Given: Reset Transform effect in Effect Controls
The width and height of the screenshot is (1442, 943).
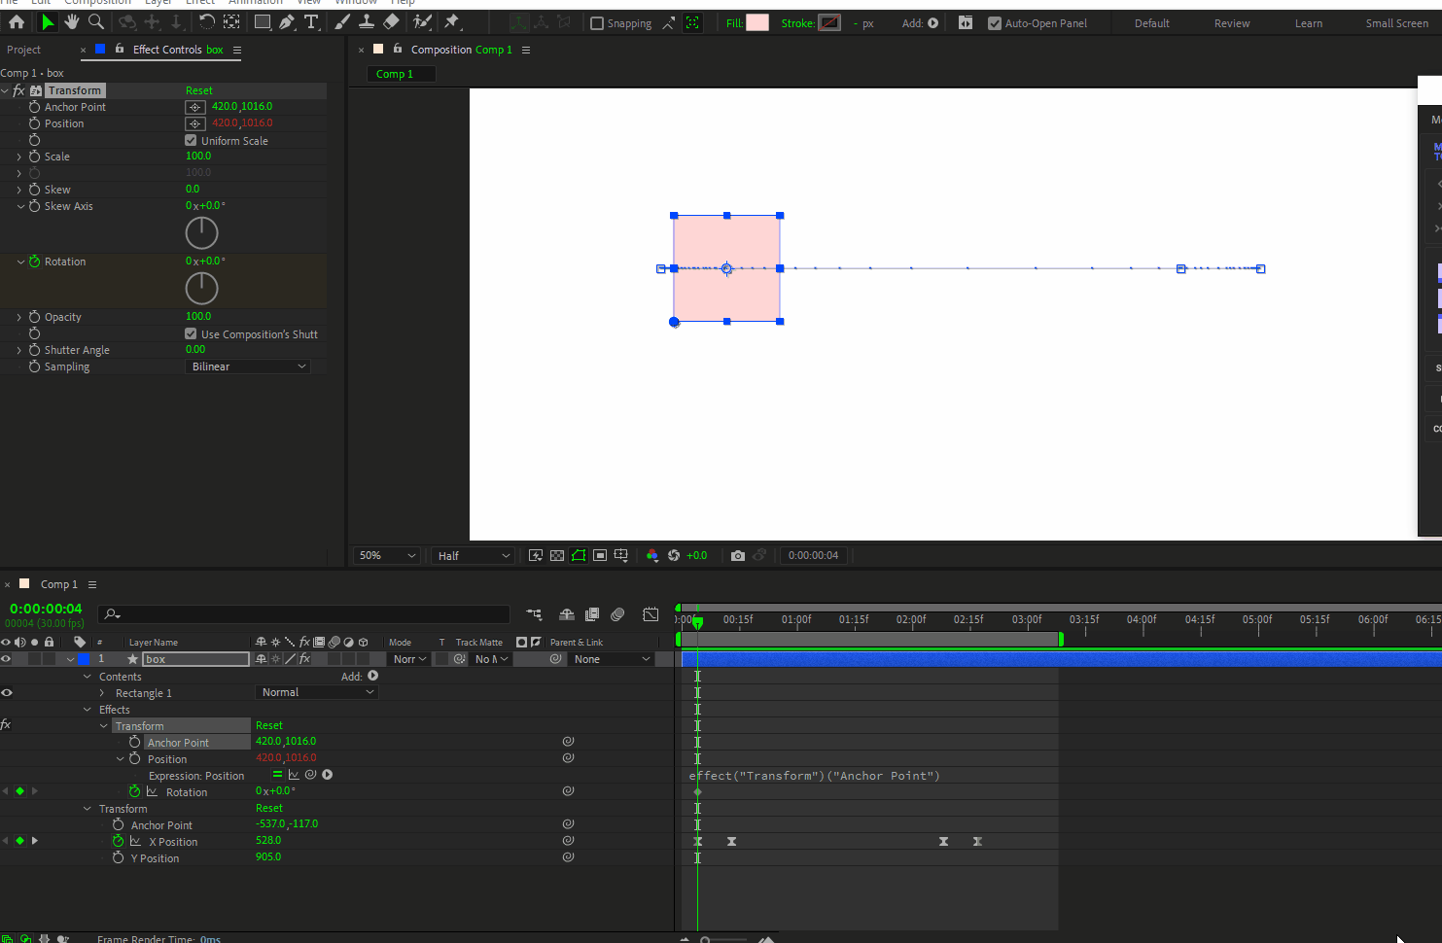Looking at the screenshot, I should tap(199, 90).
